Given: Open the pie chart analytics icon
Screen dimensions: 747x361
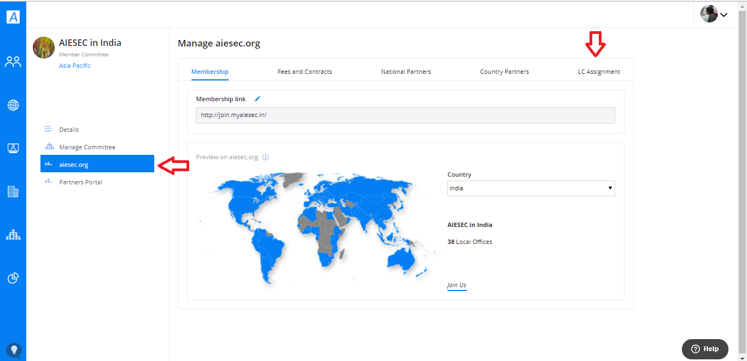Looking at the screenshot, I should [x=13, y=278].
